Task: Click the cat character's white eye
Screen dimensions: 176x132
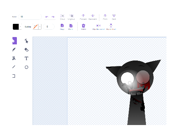Action: coord(127,78)
